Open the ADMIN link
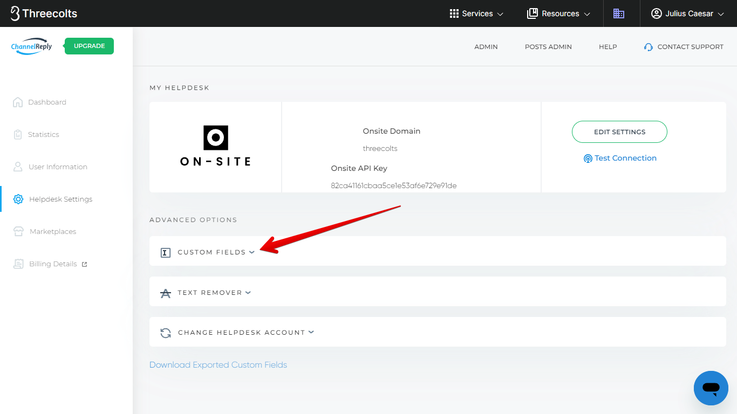This screenshot has height=414, width=737. (x=486, y=47)
